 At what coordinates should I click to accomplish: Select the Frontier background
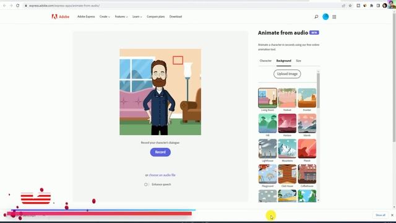(307, 98)
